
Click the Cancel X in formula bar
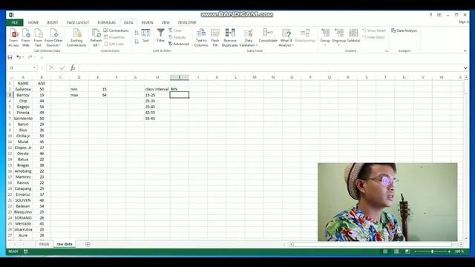[x=51, y=67]
